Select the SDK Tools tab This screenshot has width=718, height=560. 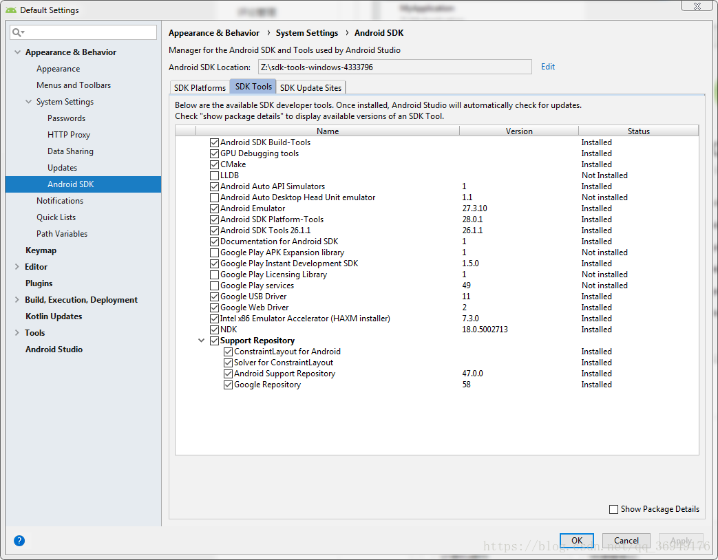click(x=253, y=87)
